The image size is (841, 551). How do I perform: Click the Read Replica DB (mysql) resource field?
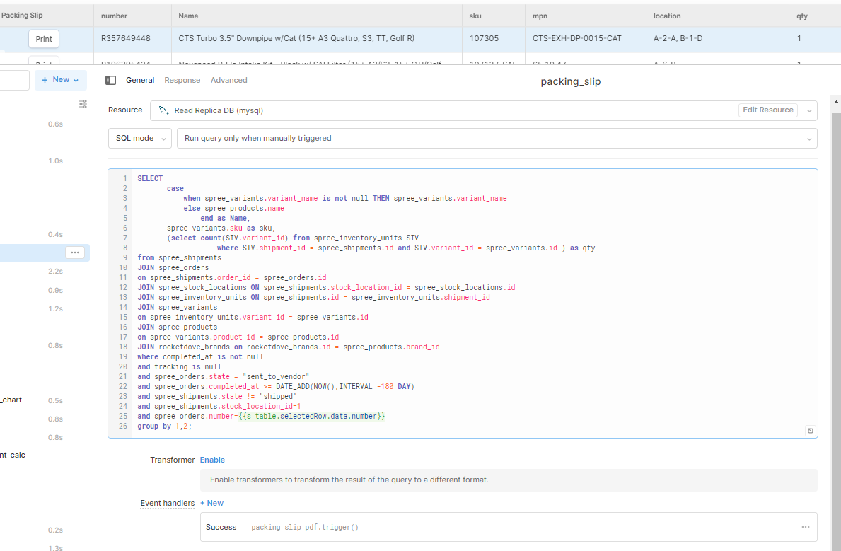coord(484,110)
